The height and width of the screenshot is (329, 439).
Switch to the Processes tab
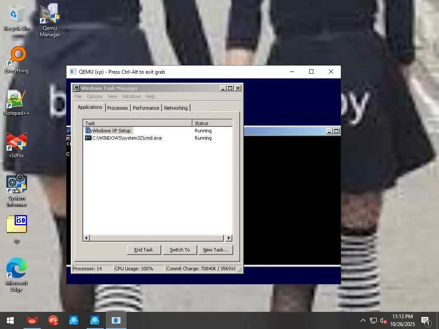pos(117,108)
